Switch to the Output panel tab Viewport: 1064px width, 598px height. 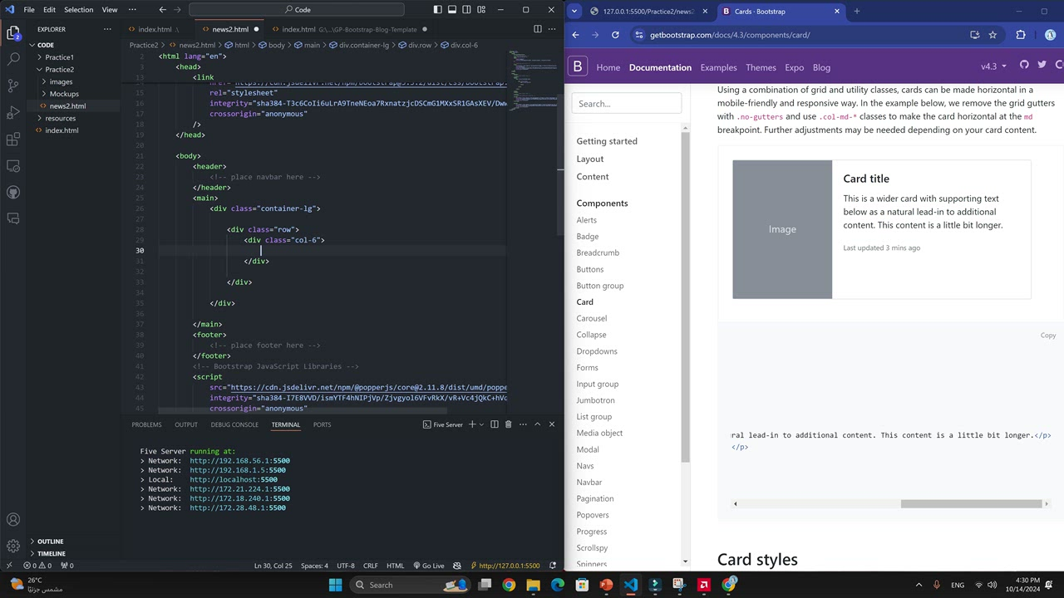pos(186,424)
